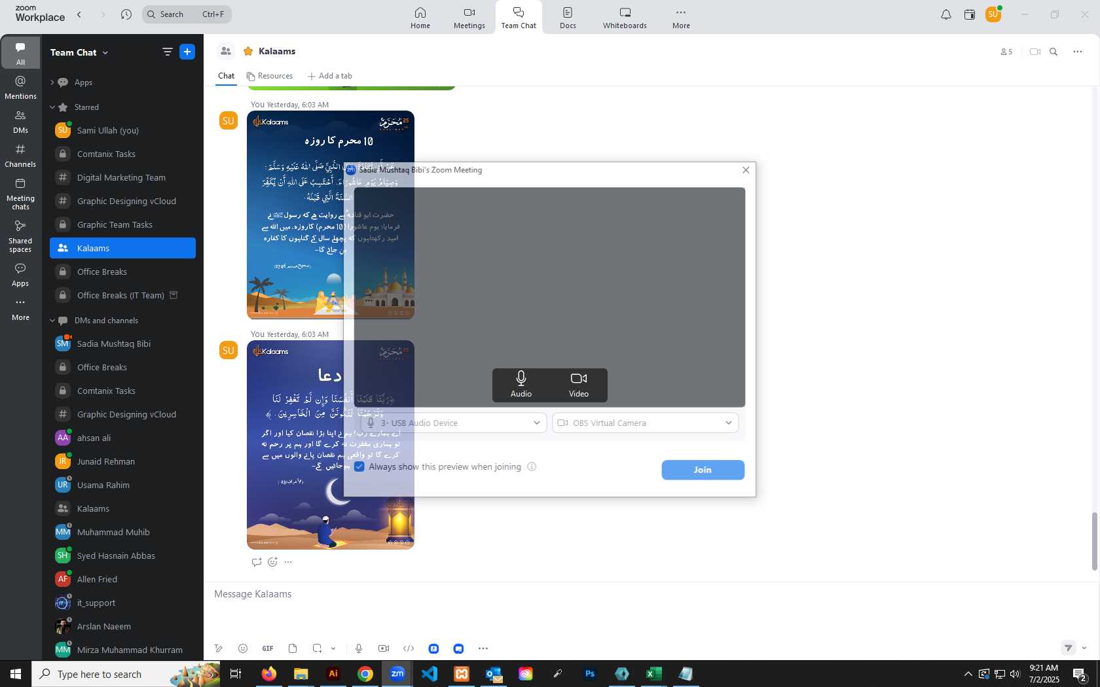Switch to the Home tab
1100x687 pixels.
tap(420, 18)
